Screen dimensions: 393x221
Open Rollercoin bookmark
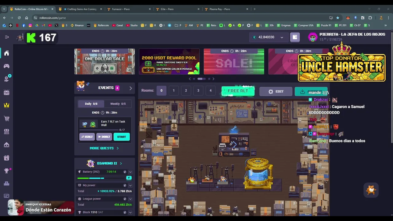[101, 25]
